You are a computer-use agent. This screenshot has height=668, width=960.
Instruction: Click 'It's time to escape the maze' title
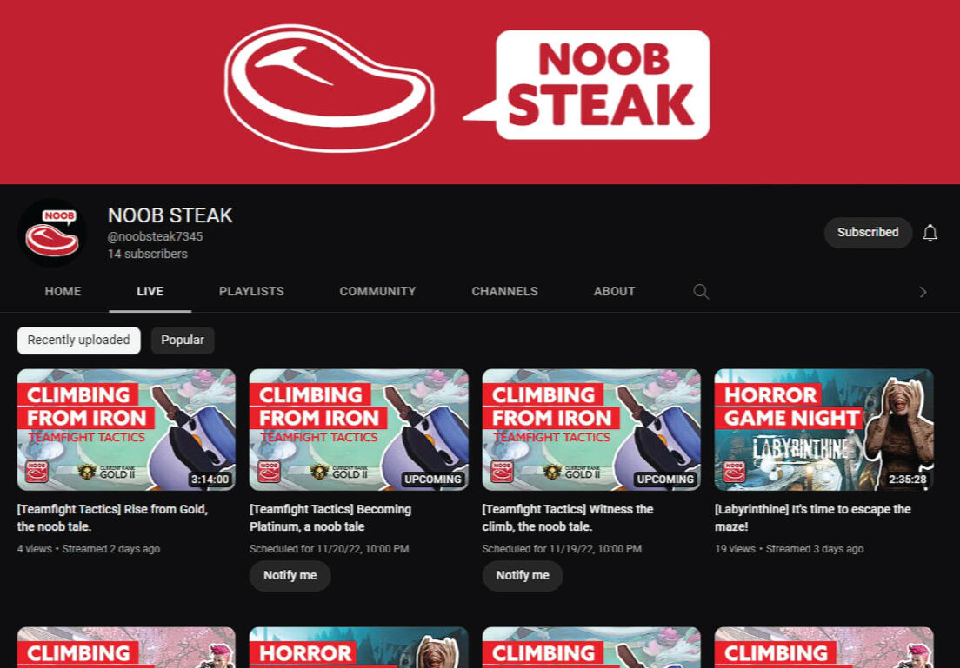point(812,518)
